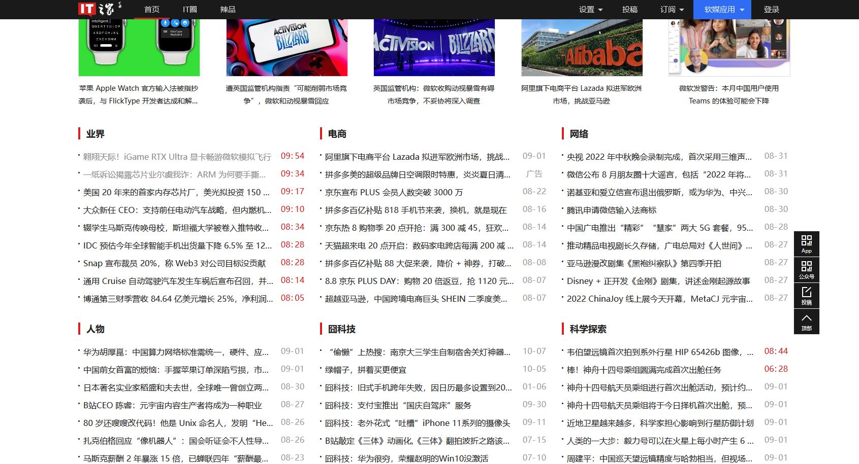The image size is (859, 464).
Task: Open the Alibaba building thumbnail
Action: point(582,48)
